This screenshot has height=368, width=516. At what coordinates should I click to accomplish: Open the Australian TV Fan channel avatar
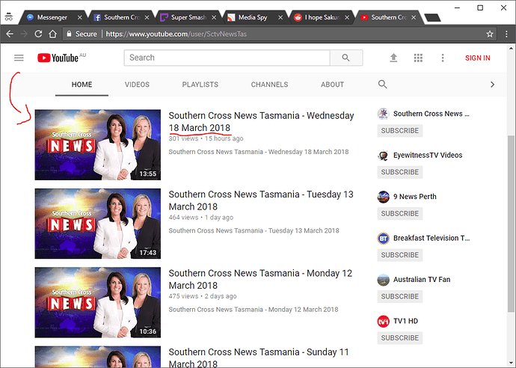point(383,280)
